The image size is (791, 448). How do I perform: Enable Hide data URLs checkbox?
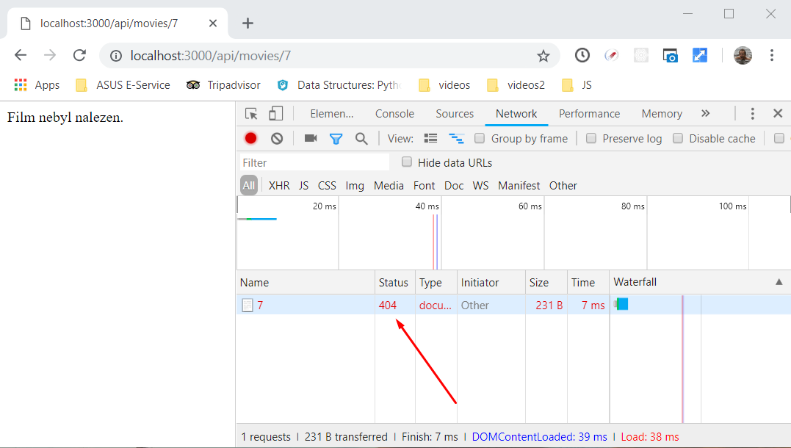(407, 162)
